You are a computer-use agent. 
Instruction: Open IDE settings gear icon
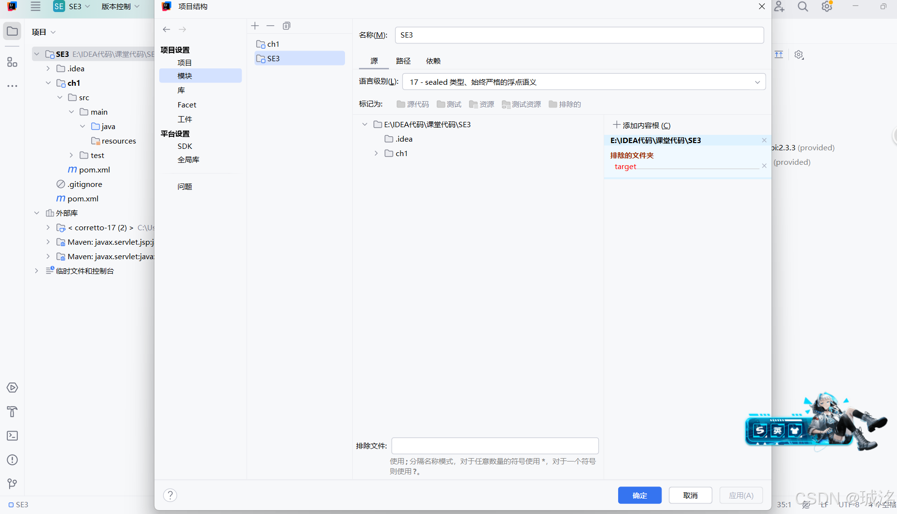click(x=827, y=7)
